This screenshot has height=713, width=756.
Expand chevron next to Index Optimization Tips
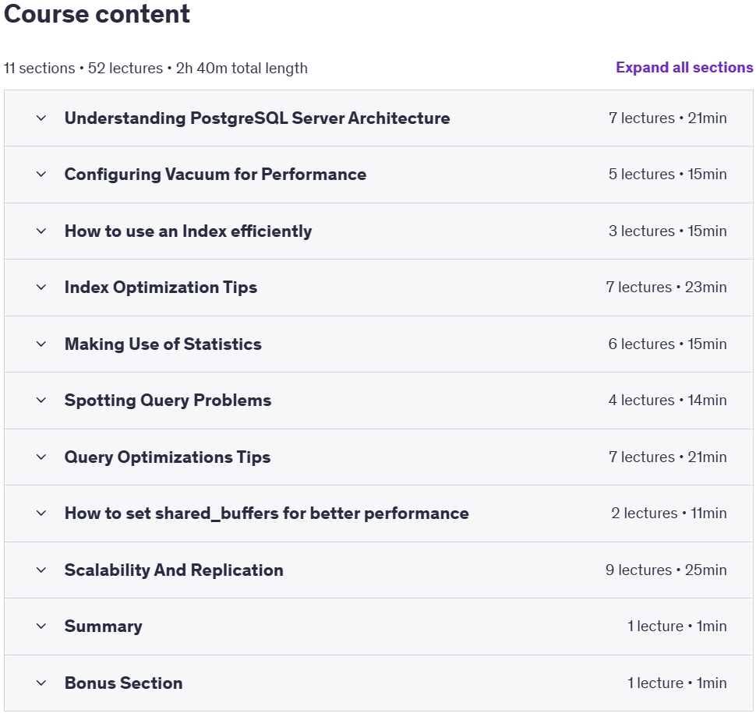41,288
